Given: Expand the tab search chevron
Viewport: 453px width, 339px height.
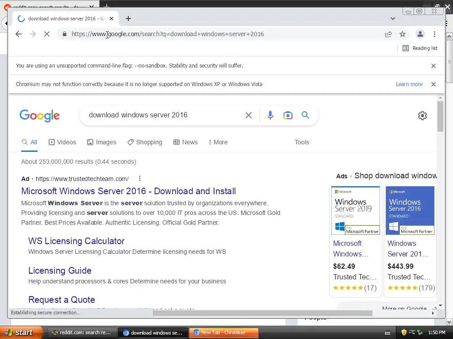Looking at the screenshot, I should [x=393, y=19].
